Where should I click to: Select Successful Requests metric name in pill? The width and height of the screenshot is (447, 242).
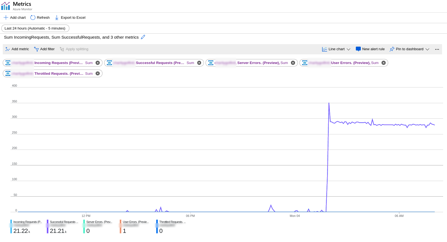click(x=160, y=63)
